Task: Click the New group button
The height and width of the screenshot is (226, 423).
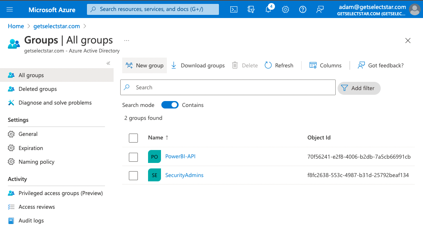Action: [x=145, y=65]
